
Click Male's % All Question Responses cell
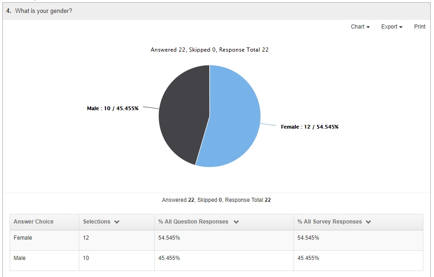[224, 261]
